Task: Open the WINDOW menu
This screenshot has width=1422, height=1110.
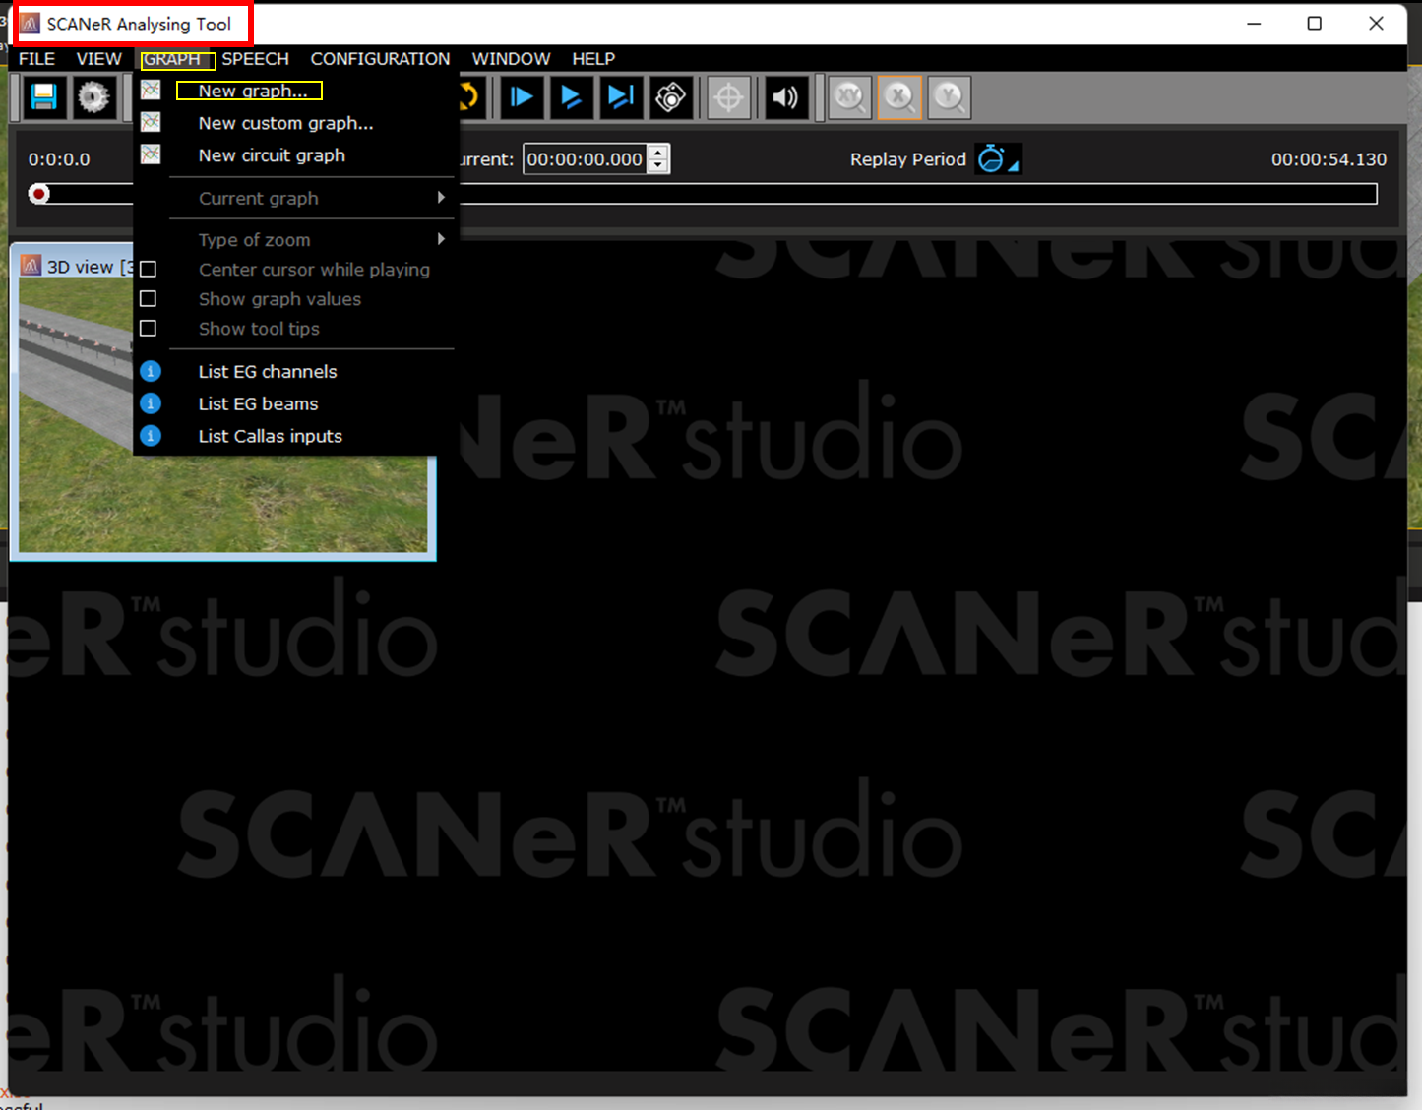Action: tap(512, 59)
